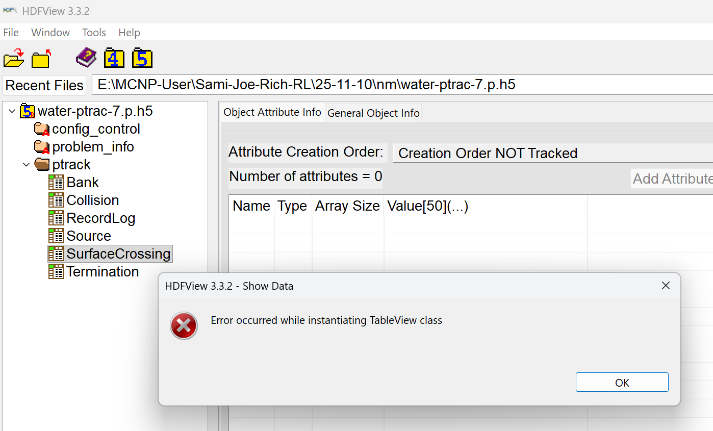
Task: Switch to the General Object Info tab
Action: [373, 113]
